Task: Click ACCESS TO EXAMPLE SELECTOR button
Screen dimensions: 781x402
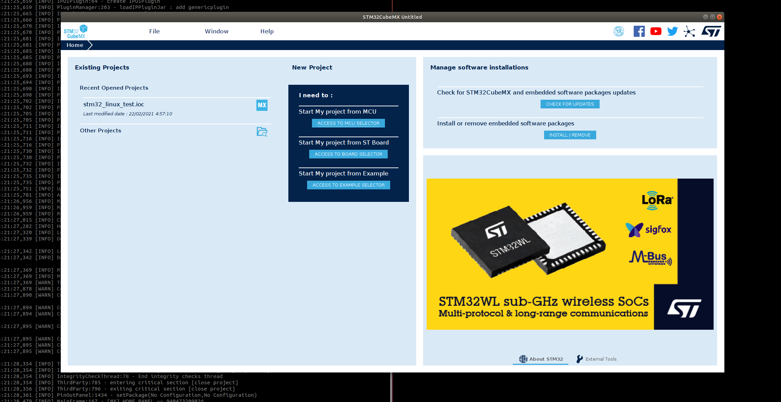Action: tap(348, 185)
